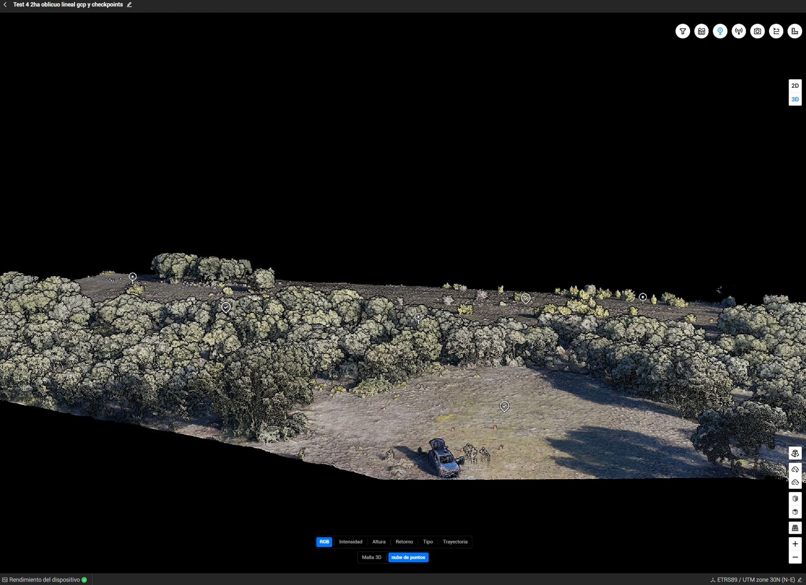
Task: Click the nube de puntos button
Action: [408, 558]
